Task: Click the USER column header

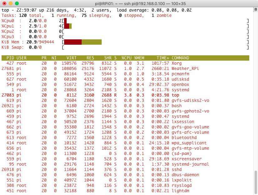Action: coord(21,58)
